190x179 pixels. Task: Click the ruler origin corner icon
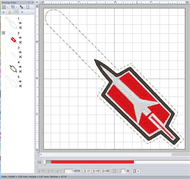(x=37, y=2)
